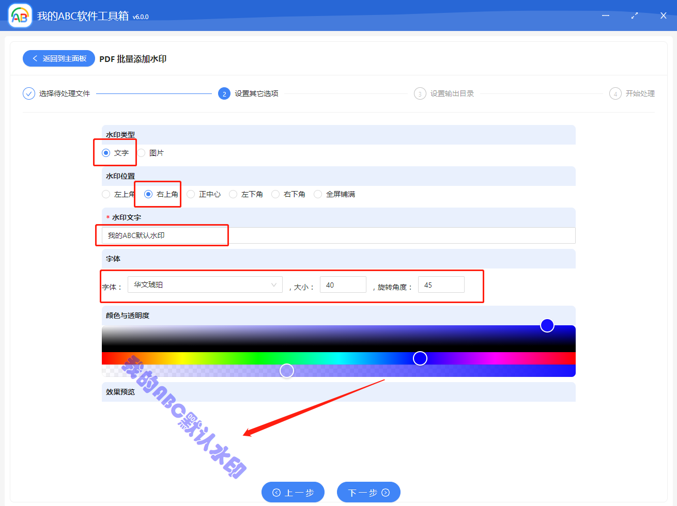Click the dropdown chevron beside the font name
This screenshot has height=506, width=677.
273,284
